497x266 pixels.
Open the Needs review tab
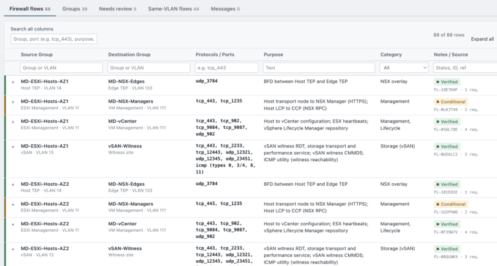(118, 9)
